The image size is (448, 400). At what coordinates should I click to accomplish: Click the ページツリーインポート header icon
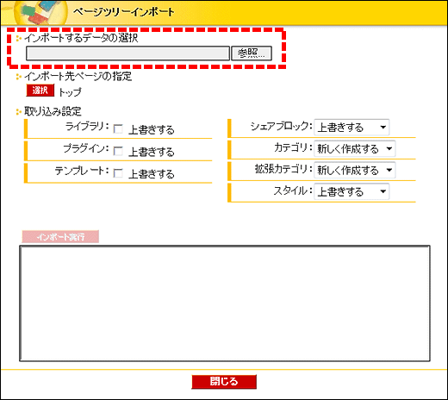[x=40, y=12]
